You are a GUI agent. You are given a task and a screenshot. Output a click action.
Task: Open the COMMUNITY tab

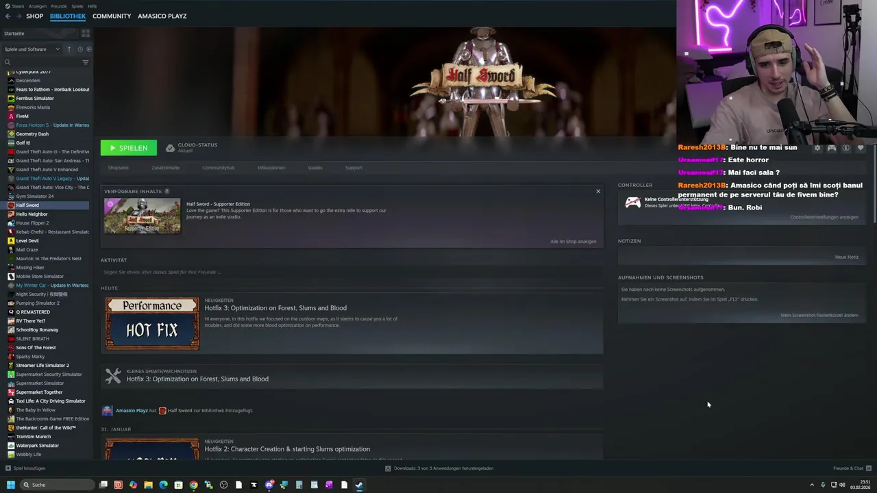[112, 16]
